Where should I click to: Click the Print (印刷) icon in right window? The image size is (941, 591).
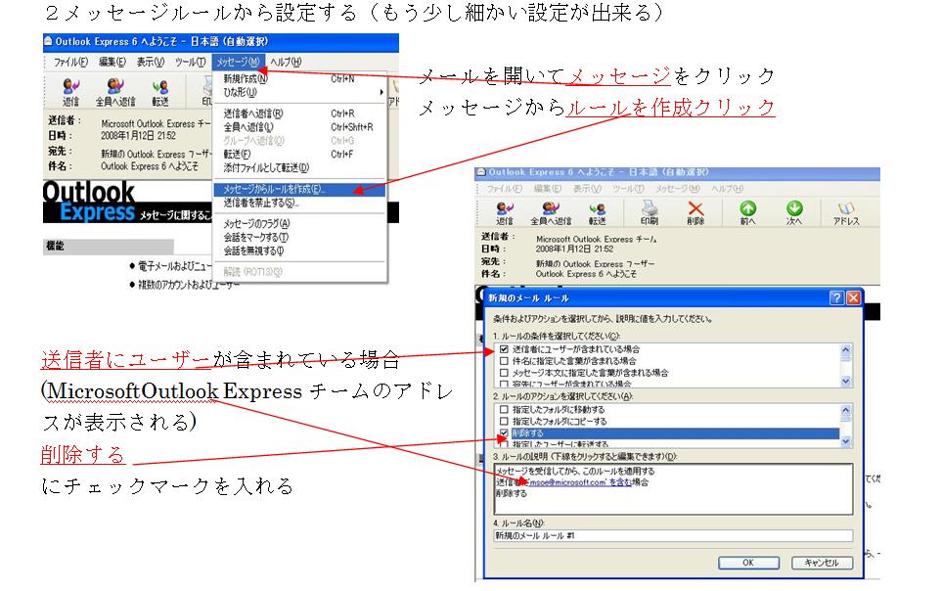click(x=650, y=213)
